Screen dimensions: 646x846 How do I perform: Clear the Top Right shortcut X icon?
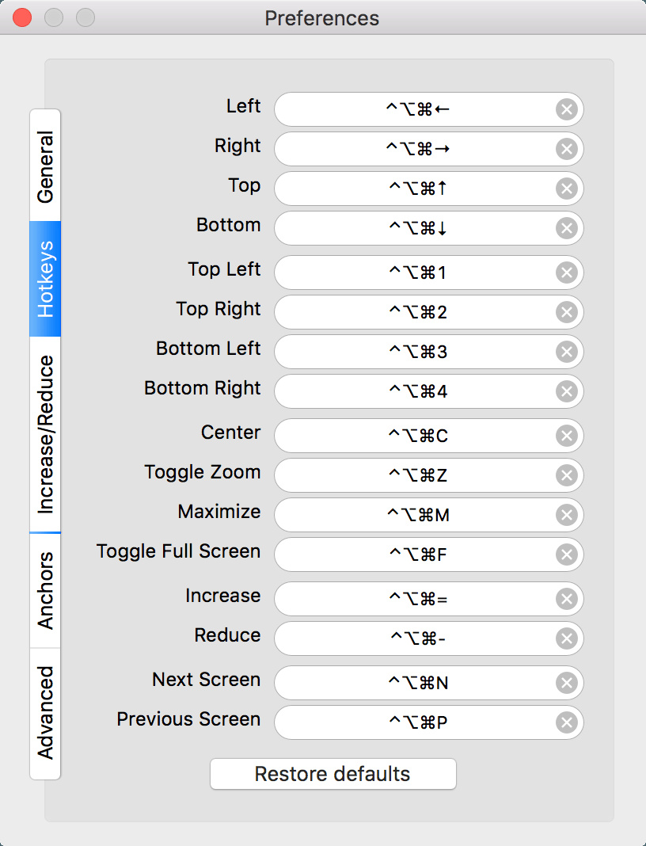(x=566, y=312)
